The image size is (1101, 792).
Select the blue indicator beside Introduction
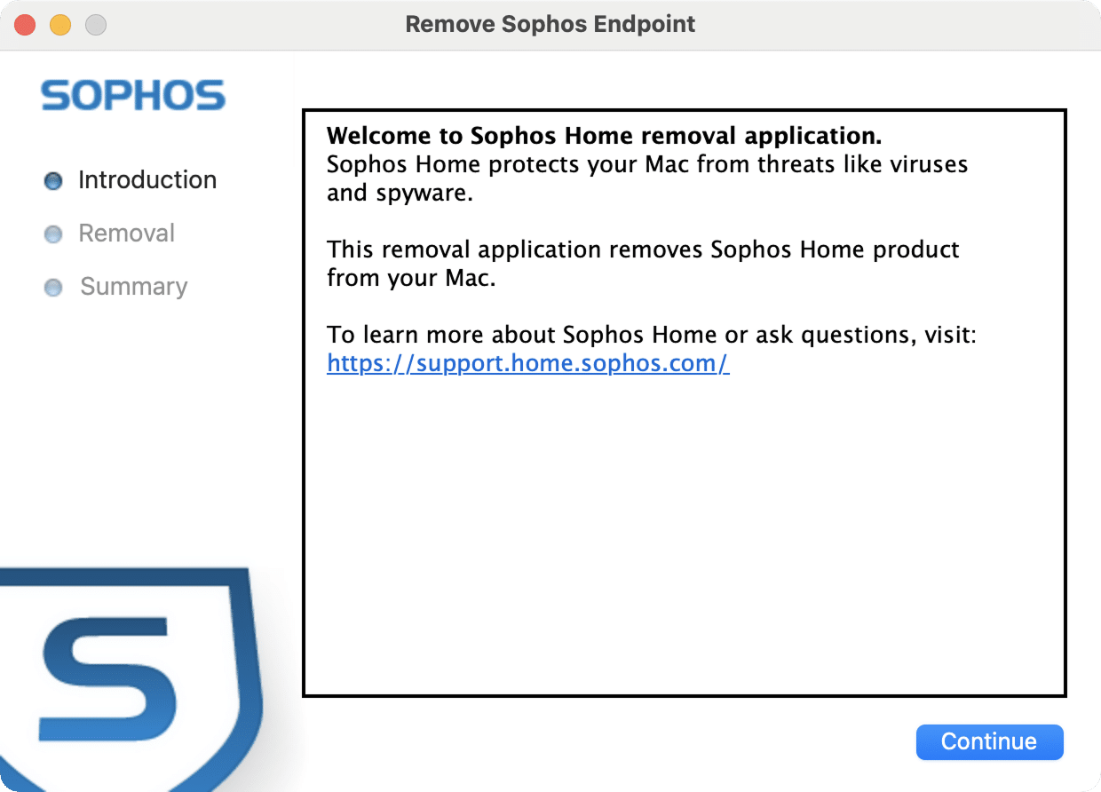pyautogui.click(x=52, y=179)
